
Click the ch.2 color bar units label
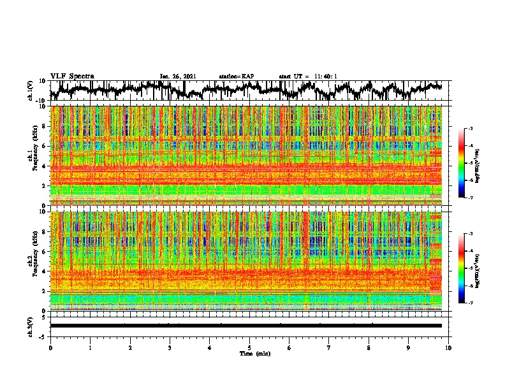pyautogui.click(x=478, y=271)
